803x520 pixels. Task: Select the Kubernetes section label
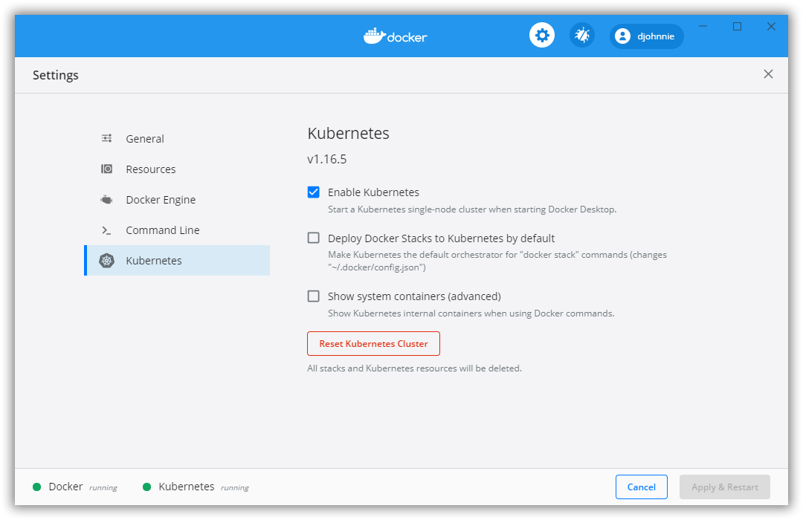pyautogui.click(x=154, y=261)
